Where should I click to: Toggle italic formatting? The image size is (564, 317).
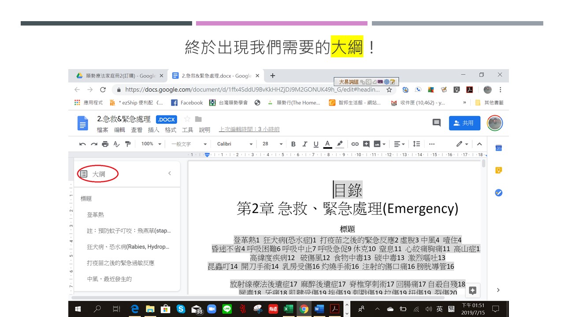(x=304, y=144)
